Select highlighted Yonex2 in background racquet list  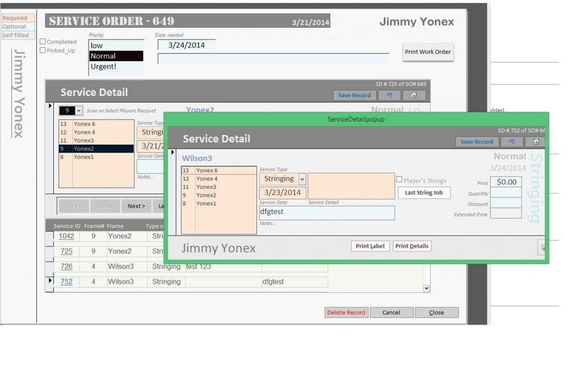[96, 149]
